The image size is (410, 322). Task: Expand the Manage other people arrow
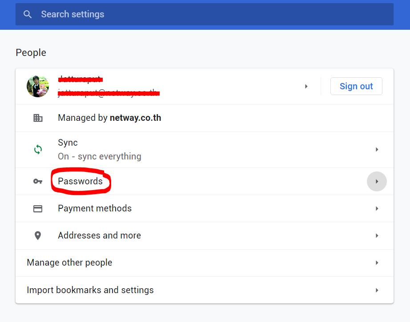coord(377,263)
